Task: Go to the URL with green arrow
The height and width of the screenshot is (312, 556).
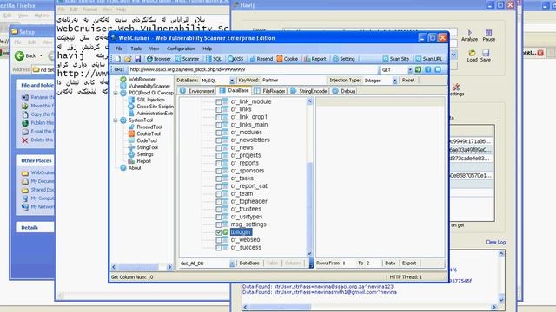Action: (419, 69)
